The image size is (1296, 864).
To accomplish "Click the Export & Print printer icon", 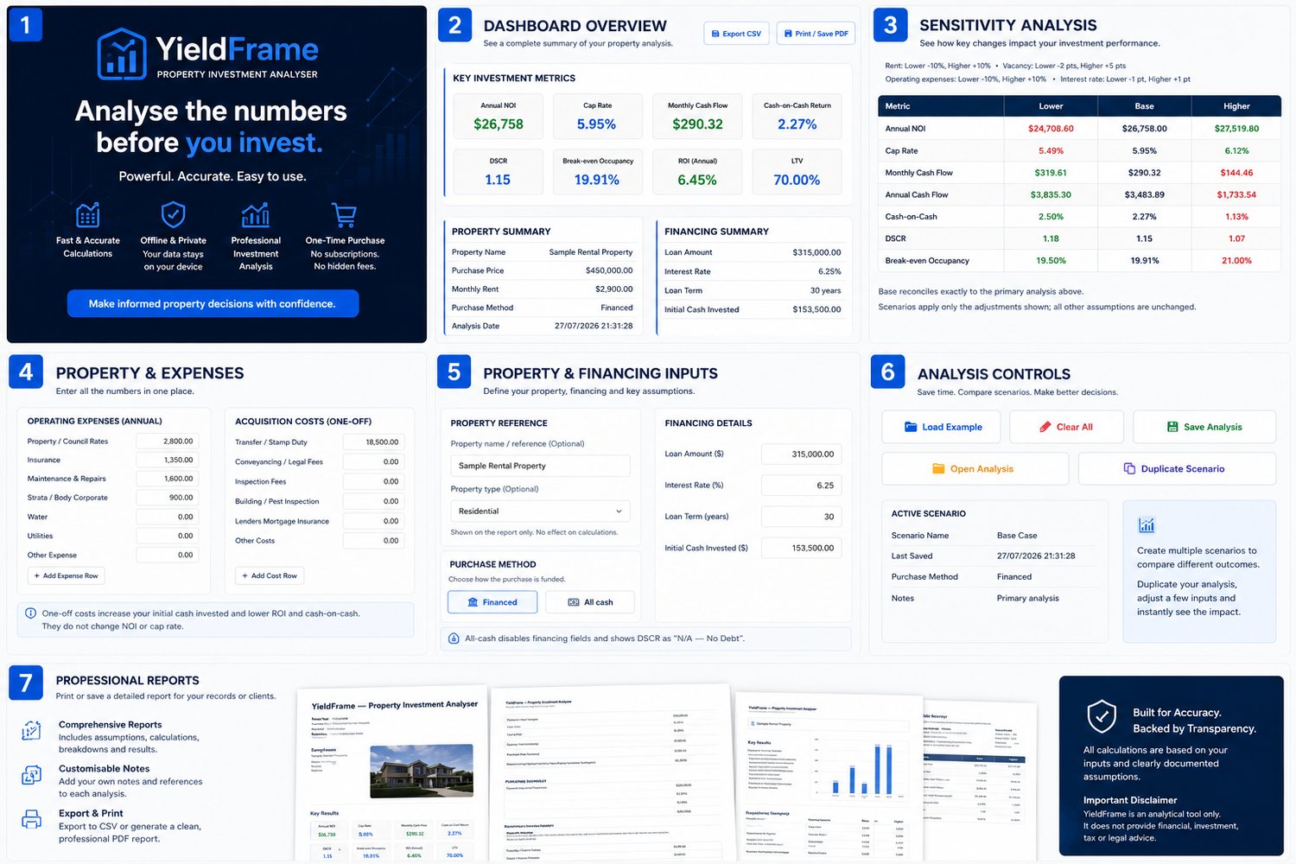I will (x=31, y=819).
